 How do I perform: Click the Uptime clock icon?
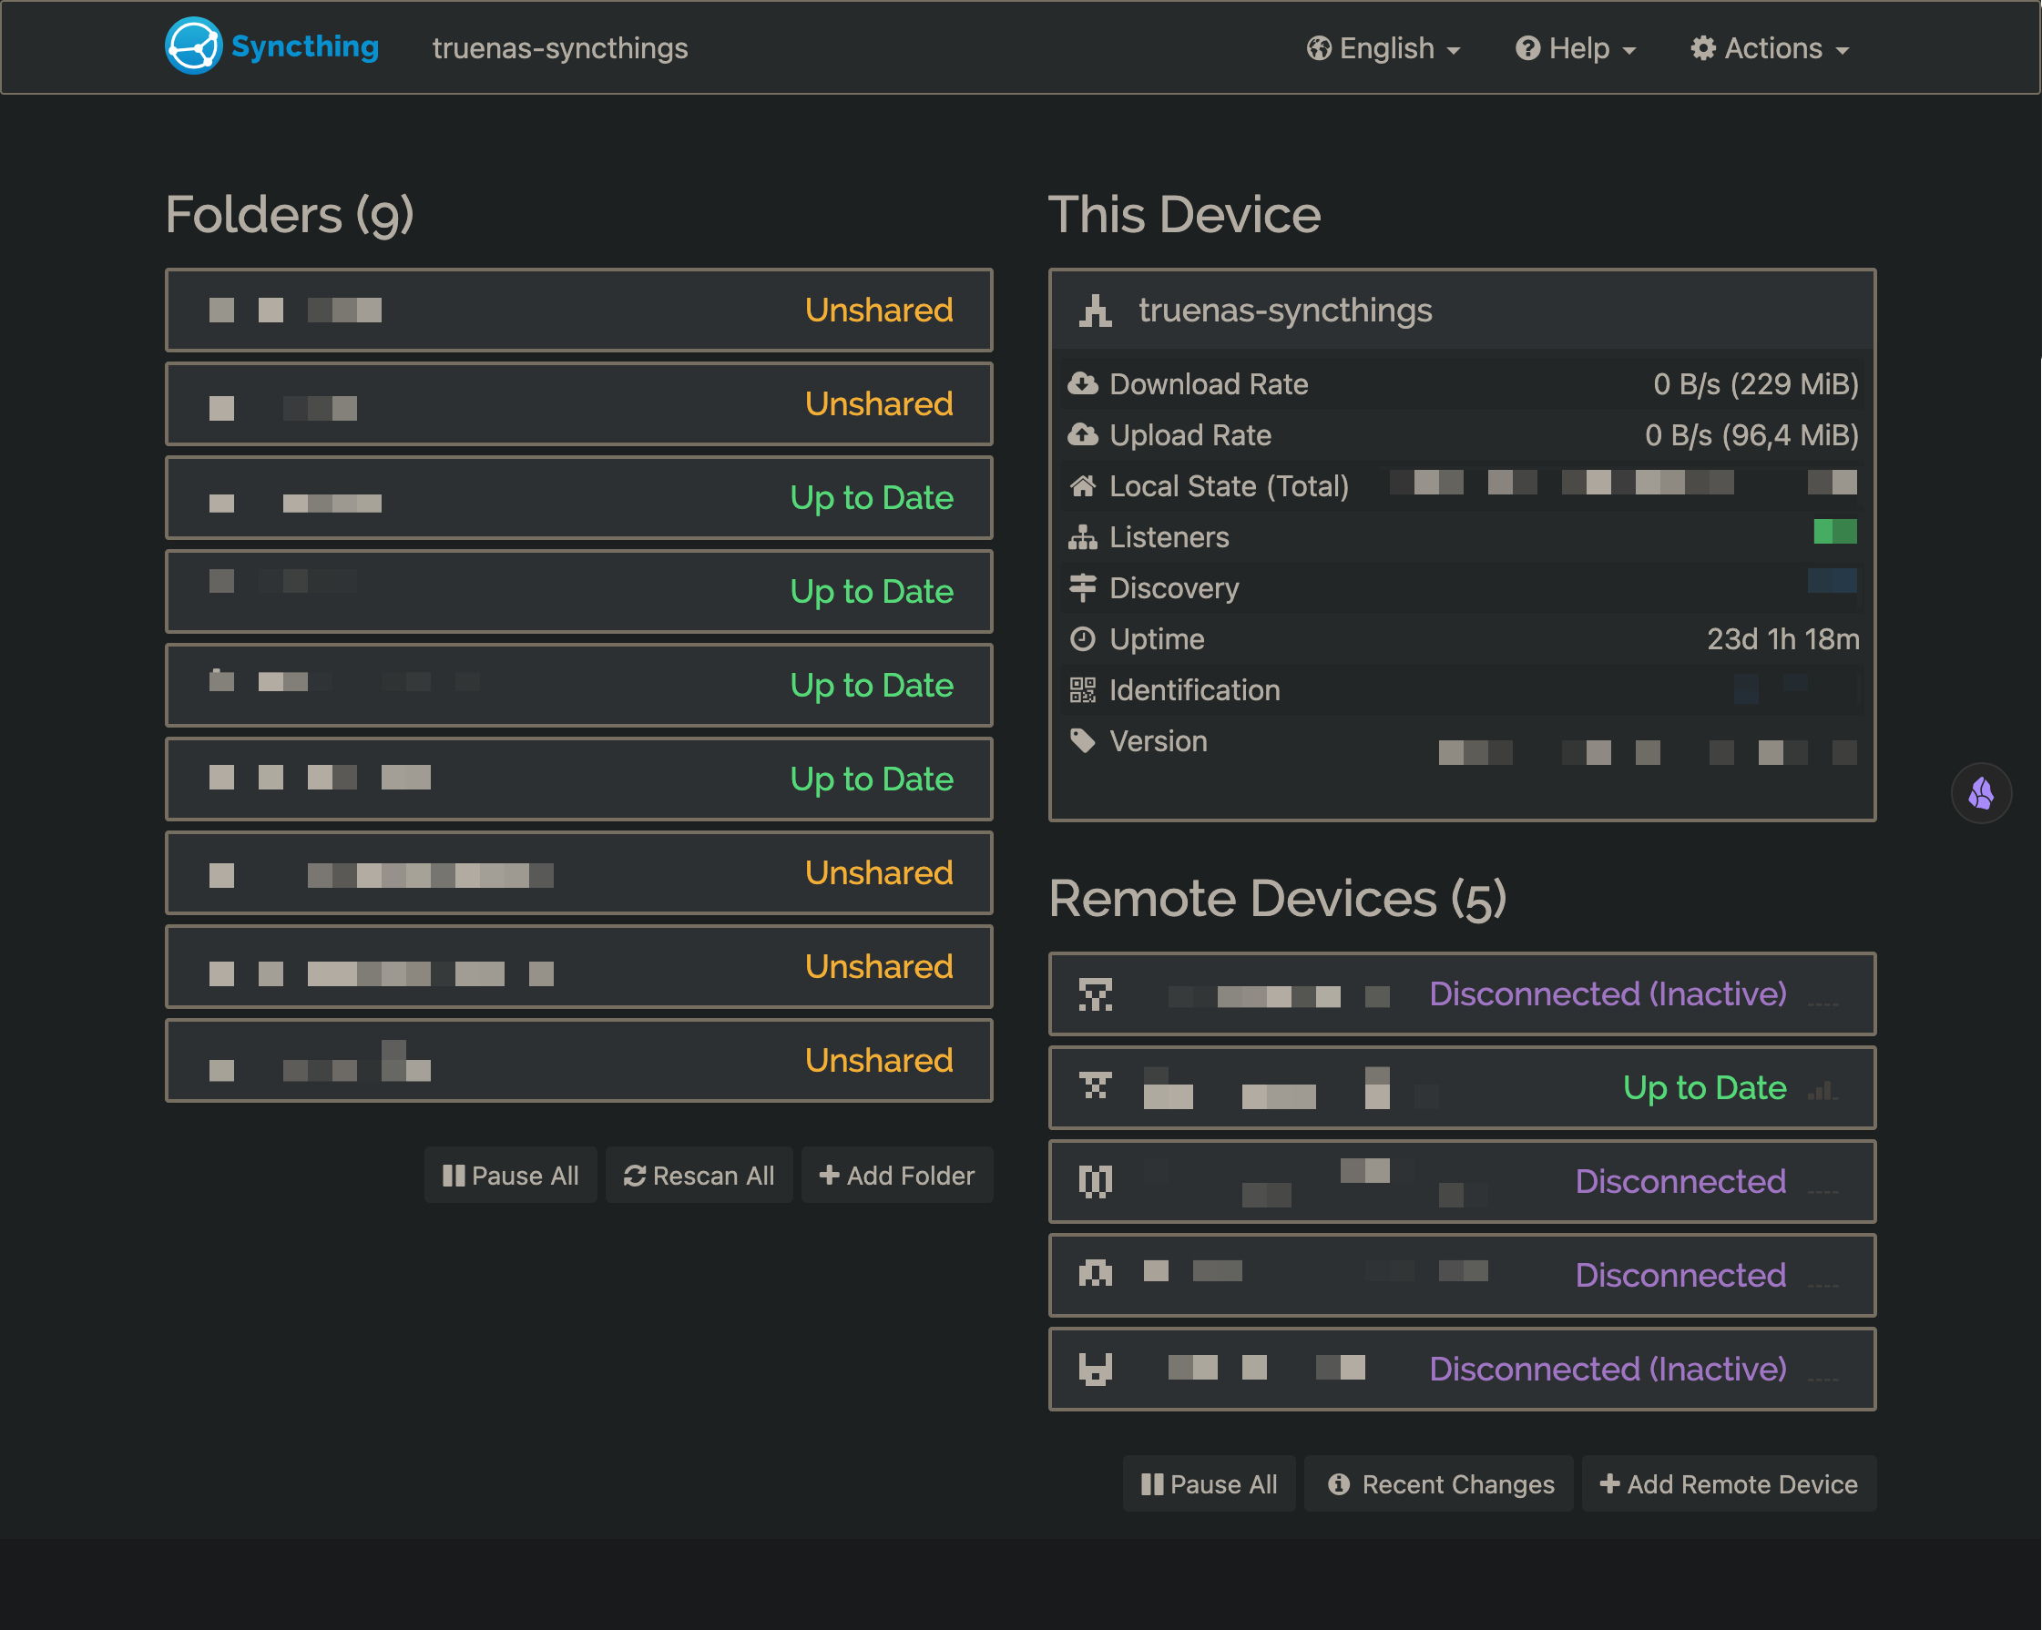point(1083,638)
